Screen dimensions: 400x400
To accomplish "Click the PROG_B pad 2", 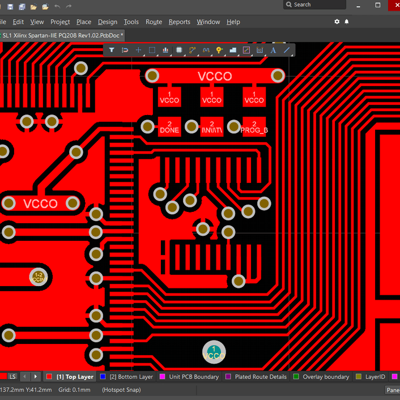I will tap(254, 127).
